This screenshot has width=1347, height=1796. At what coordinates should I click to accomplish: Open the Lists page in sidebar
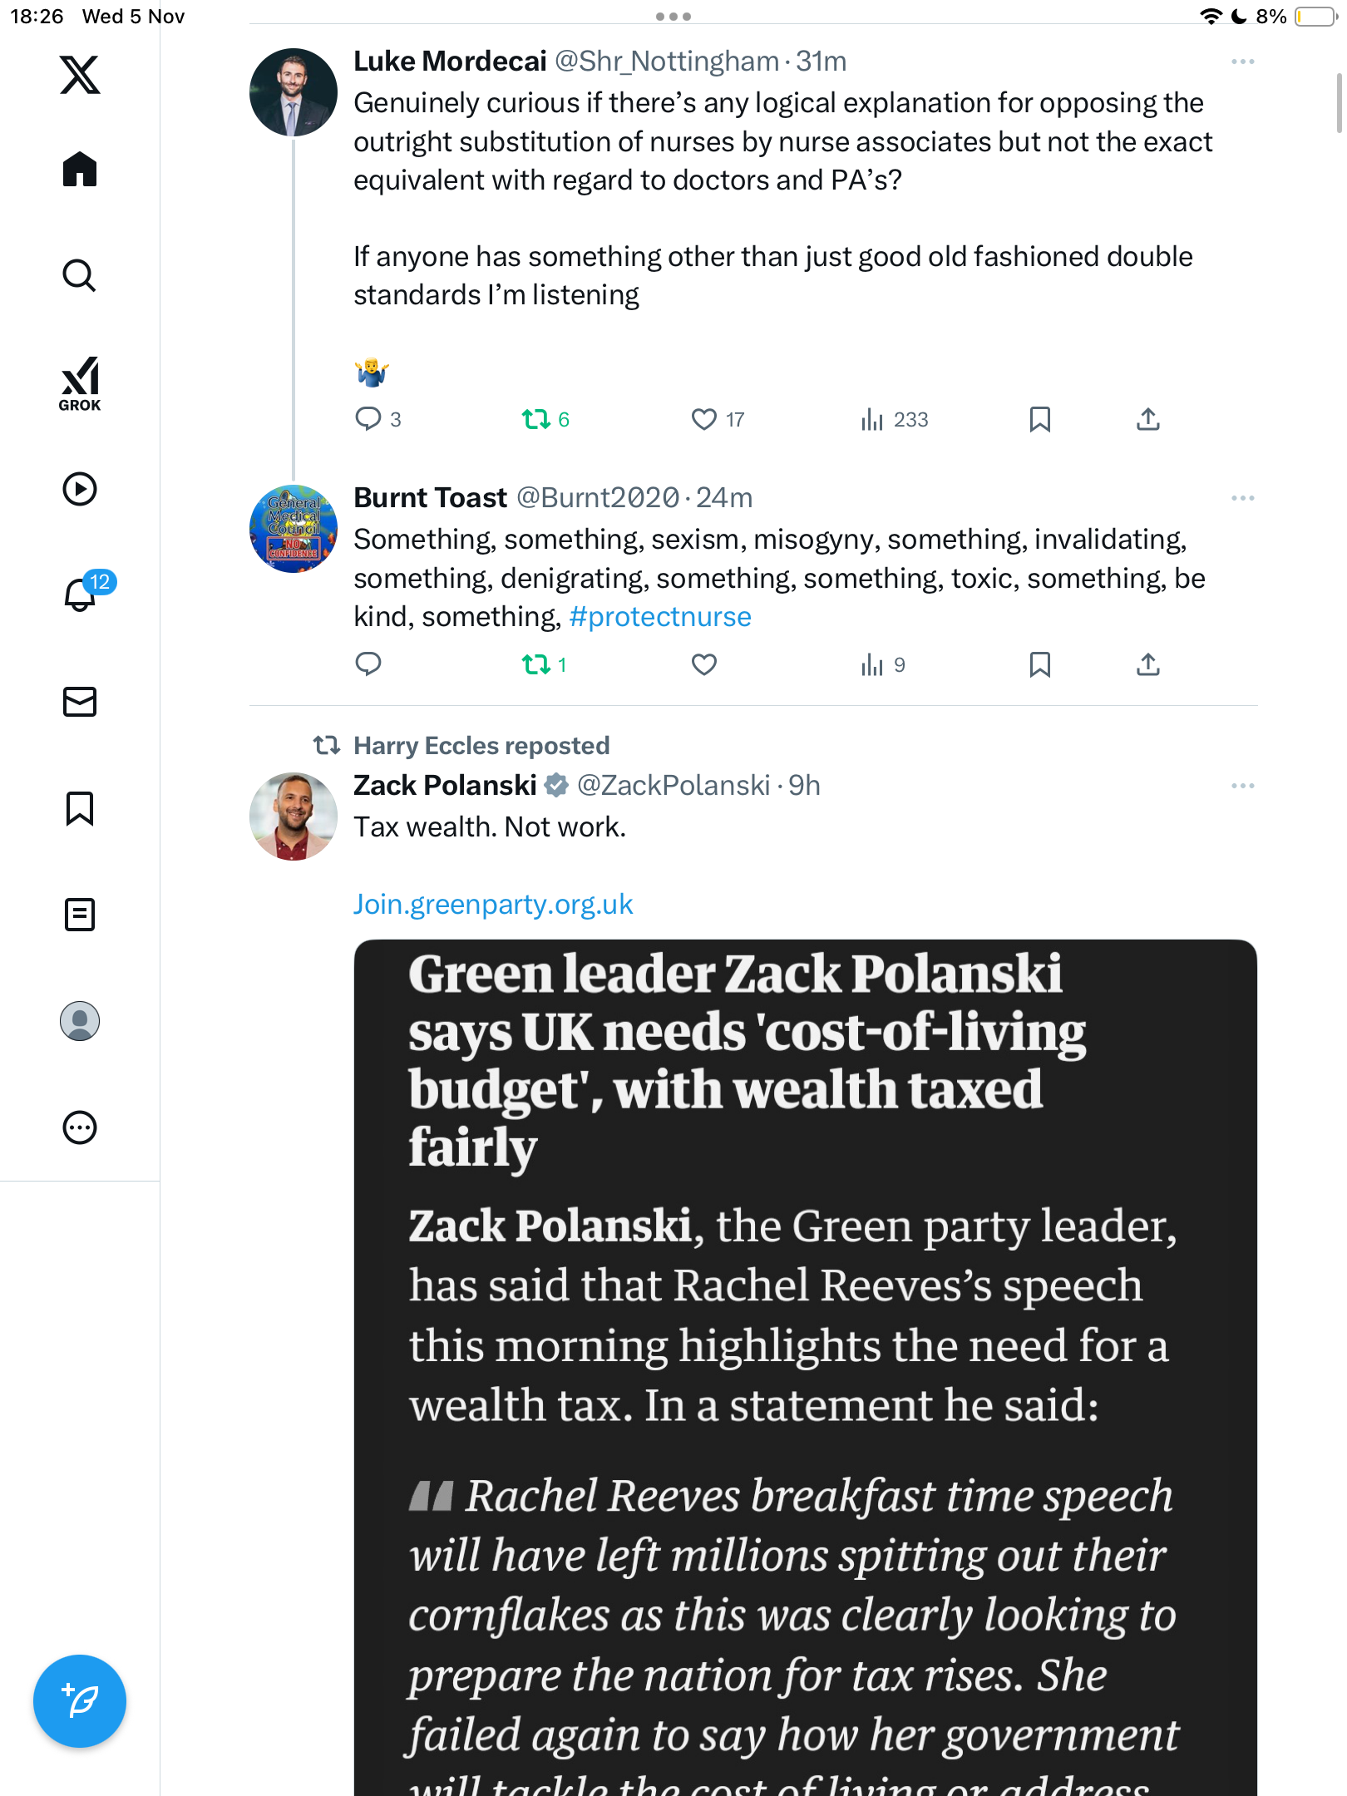coord(80,915)
